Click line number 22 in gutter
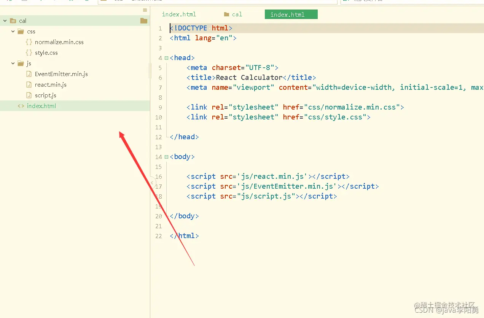484x318 pixels. [x=159, y=236]
